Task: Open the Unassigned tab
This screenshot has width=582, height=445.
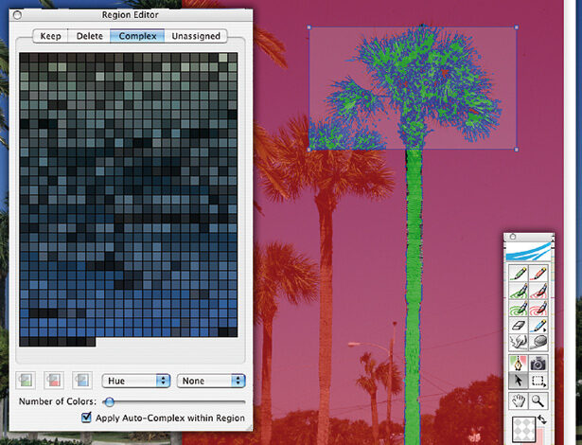Action: [x=196, y=36]
